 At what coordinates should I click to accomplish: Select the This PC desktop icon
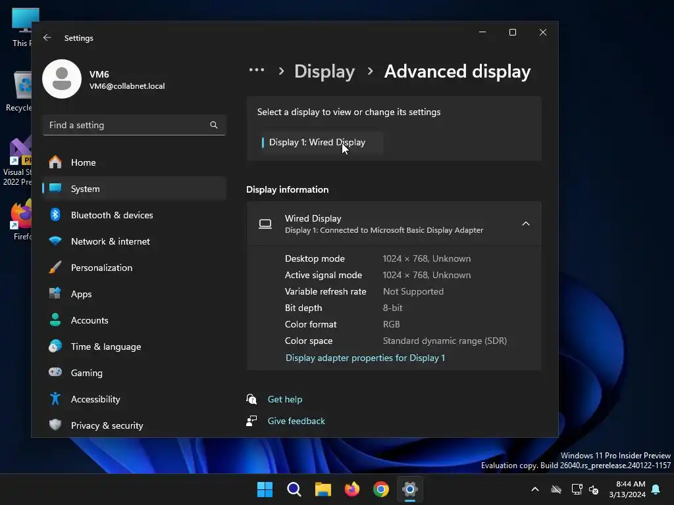pos(20,28)
